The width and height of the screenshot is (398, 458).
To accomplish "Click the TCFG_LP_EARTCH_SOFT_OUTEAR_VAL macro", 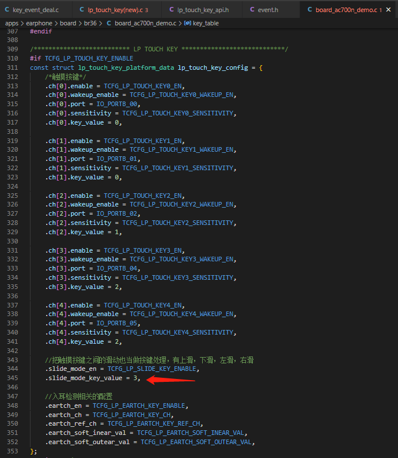I will coord(196,442).
